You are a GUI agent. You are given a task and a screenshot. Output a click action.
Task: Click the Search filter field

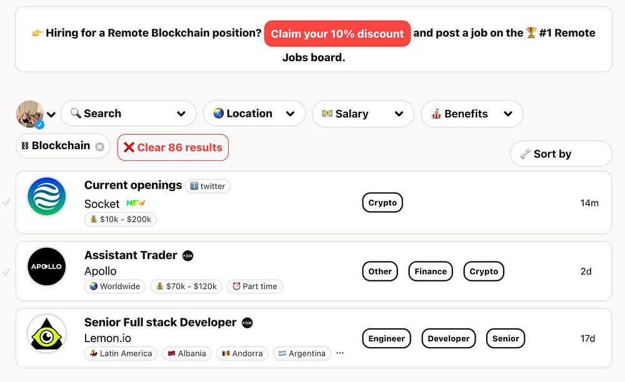[127, 114]
